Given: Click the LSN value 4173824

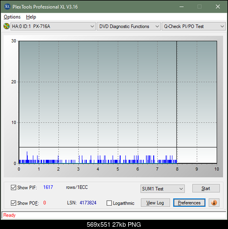Looking at the screenshot, I should point(88,203).
